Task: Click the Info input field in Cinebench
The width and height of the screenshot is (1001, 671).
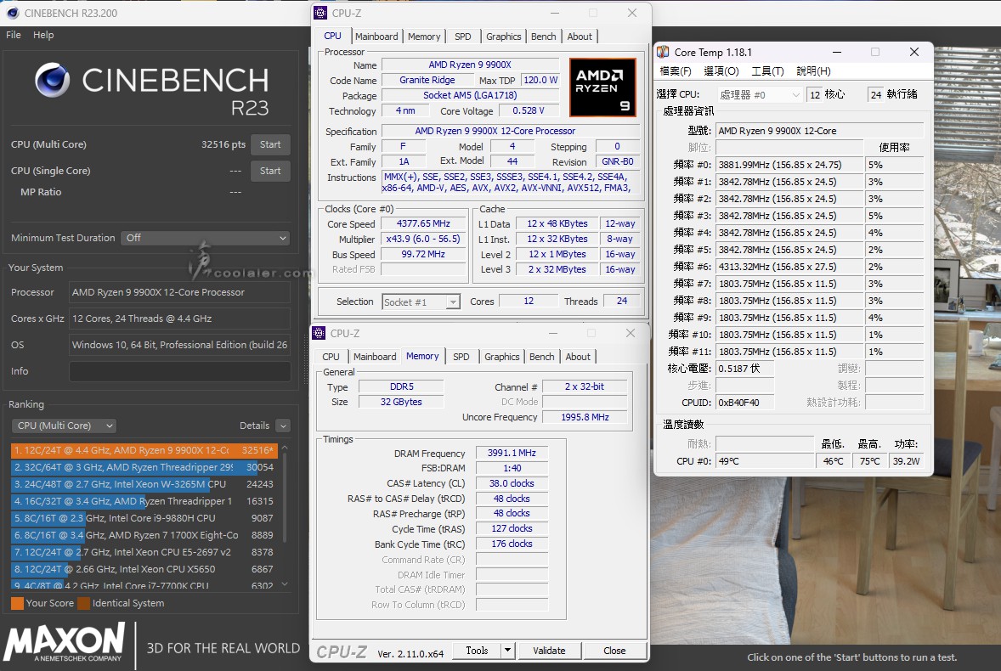Action: 179,371
